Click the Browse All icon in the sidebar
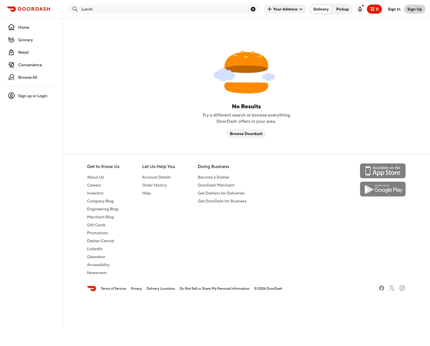 (x=11, y=77)
